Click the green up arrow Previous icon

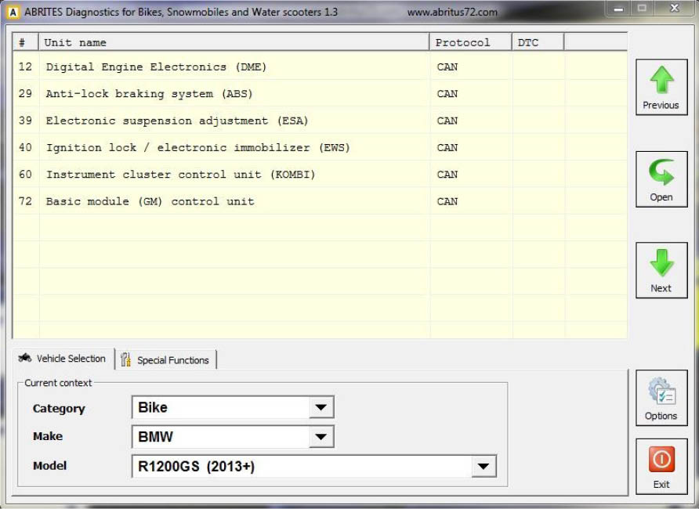click(661, 81)
